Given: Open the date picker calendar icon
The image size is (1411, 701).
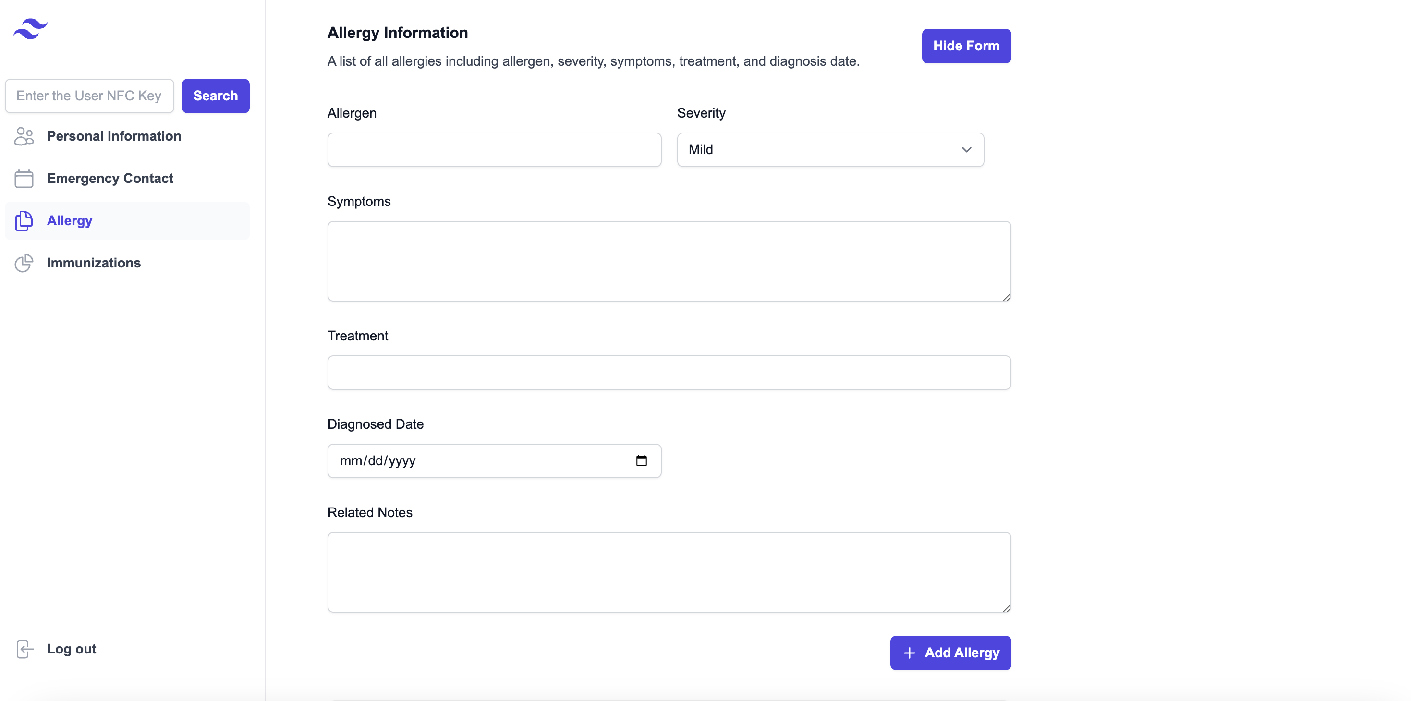Looking at the screenshot, I should coord(641,460).
